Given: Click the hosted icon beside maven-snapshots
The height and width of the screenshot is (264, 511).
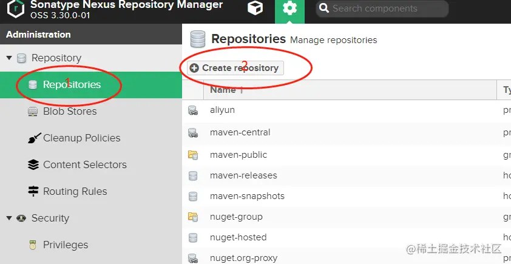Looking at the screenshot, I should pyautogui.click(x=193, y=197).
